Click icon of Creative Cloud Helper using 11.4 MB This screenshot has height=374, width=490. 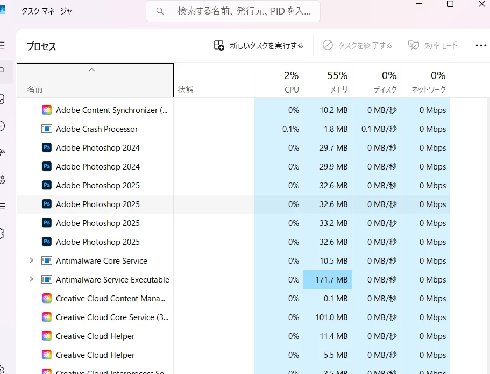click(x=47, y=336)
